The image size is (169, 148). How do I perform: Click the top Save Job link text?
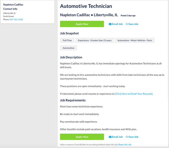click(x=133, y=24)
